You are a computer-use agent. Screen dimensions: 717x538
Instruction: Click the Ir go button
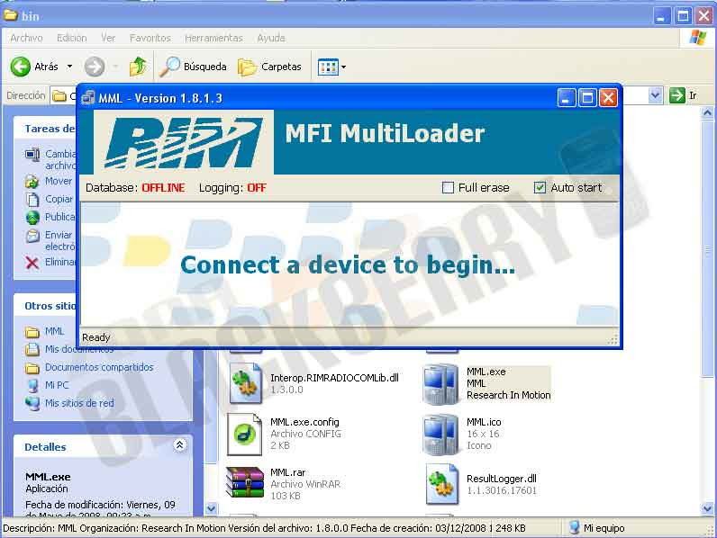683,95
